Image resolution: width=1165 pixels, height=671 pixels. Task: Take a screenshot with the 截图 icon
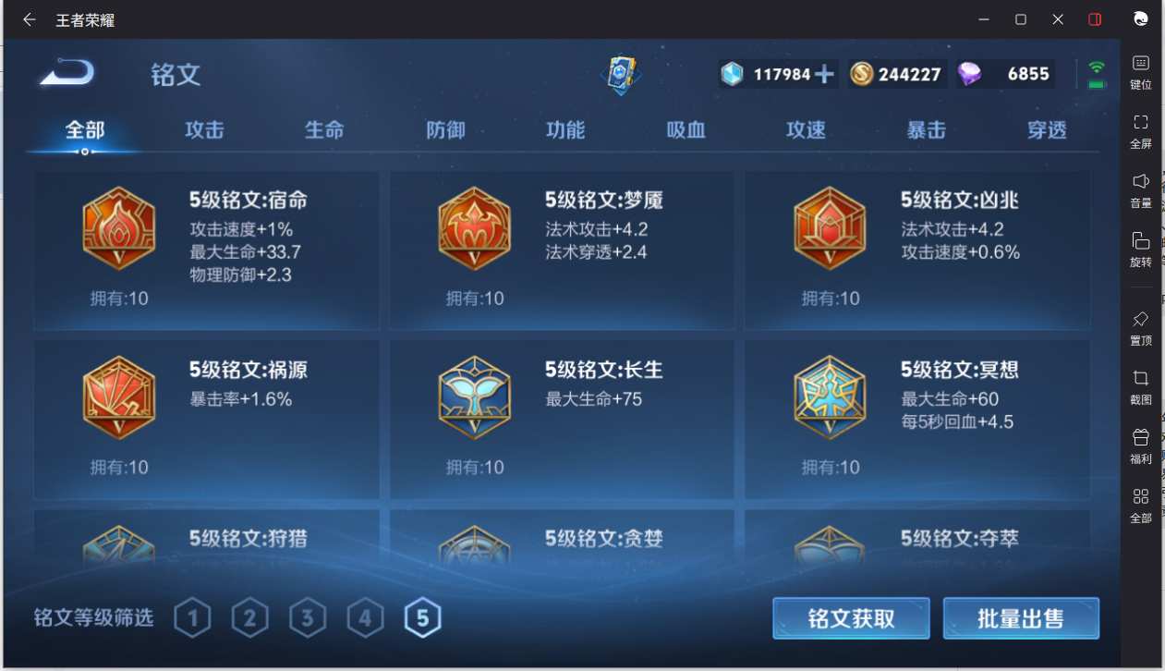click(1141, 378)
